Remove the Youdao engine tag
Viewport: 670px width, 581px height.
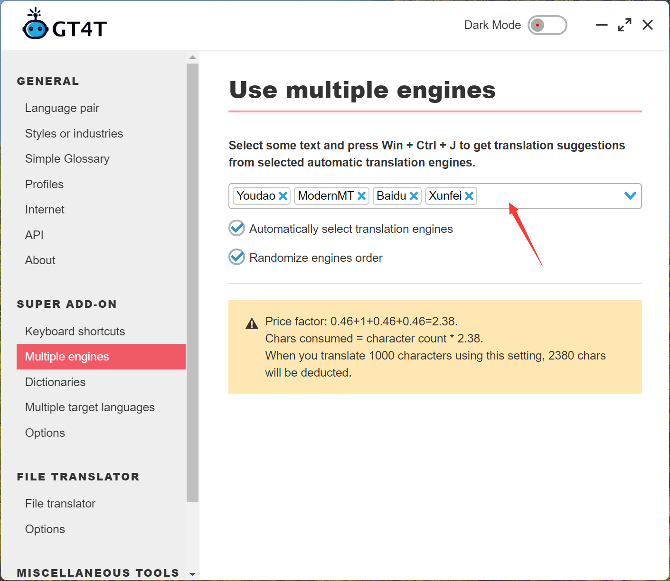coord(283,196)
